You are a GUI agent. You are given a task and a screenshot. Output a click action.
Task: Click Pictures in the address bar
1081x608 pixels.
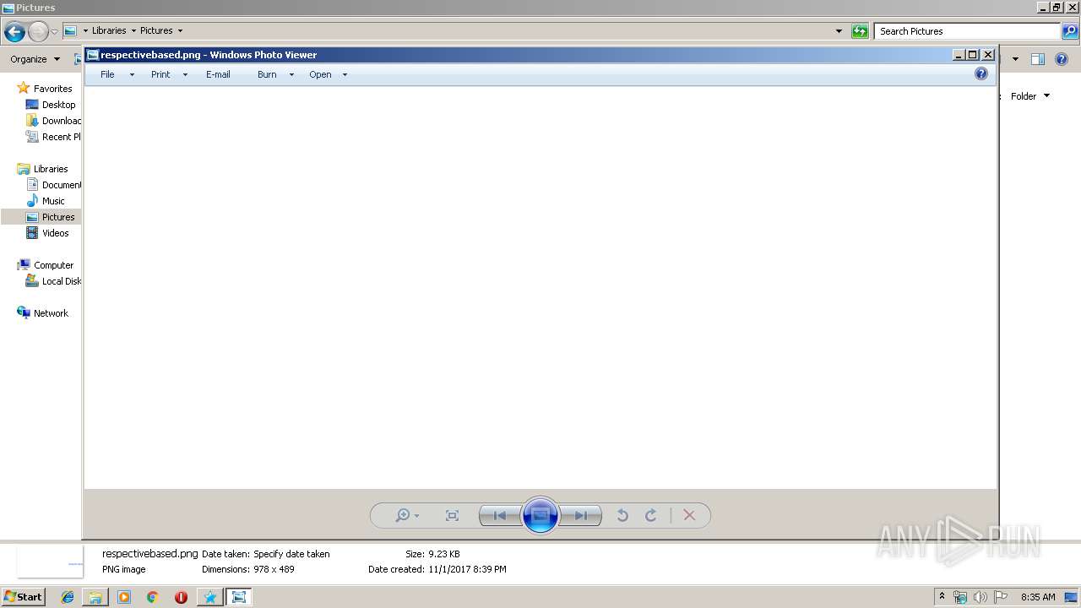click(156, 30)
